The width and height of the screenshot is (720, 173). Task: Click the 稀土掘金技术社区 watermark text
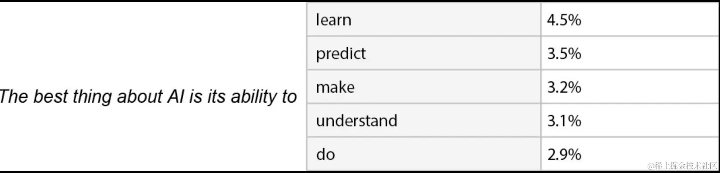click(683, 166)
